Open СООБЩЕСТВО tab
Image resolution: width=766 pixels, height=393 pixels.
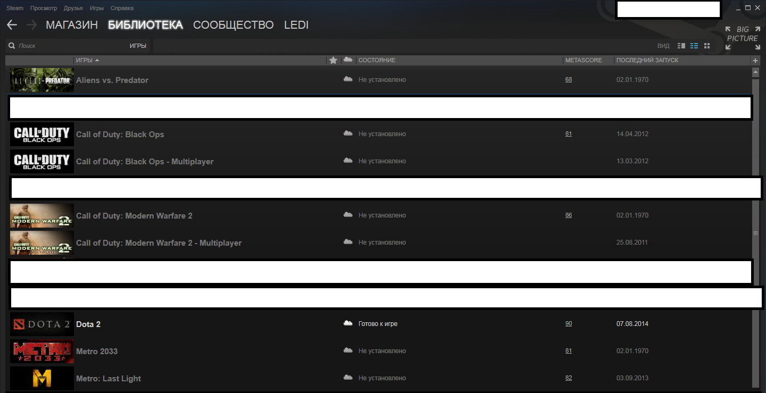coord(234,25)
